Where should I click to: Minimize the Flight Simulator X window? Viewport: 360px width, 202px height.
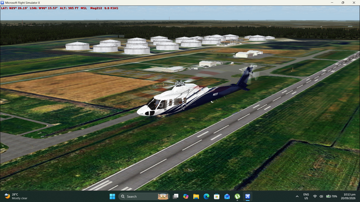pyautogui.click(x=332, y=2)
